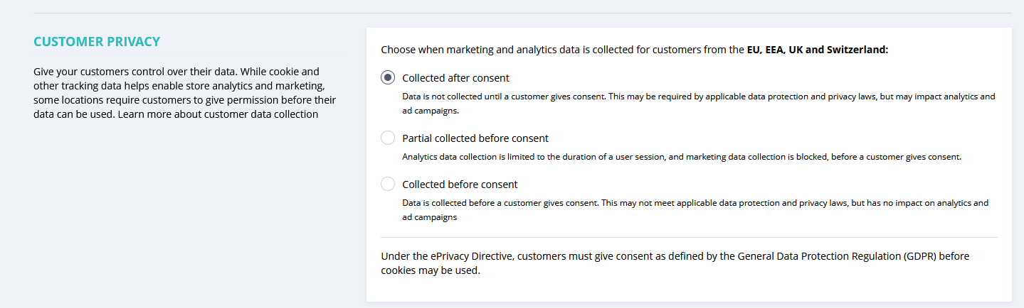This screenshot has height=308, width=1024.
Task: Click the "Partial collected before consent" label text
Action: (475, 138)
